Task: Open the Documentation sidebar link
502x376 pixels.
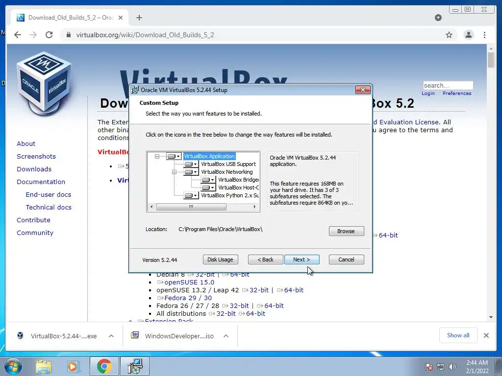Action: [x=41, y=182]
